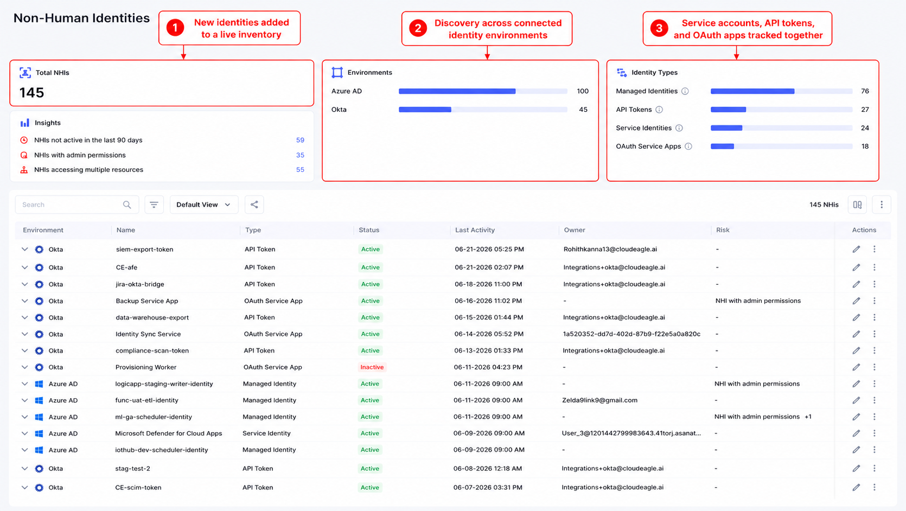Image resolution: width=906 pixels, height=511 pixels.
Task: Click NHIs not active in last 90 days
Action: pos(88,140)
